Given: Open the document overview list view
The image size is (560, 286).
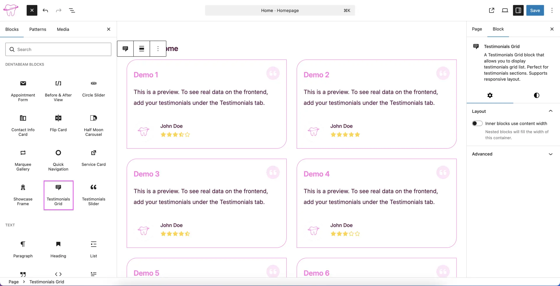Looking at the screenshot, I should click(x=72, y=10).
